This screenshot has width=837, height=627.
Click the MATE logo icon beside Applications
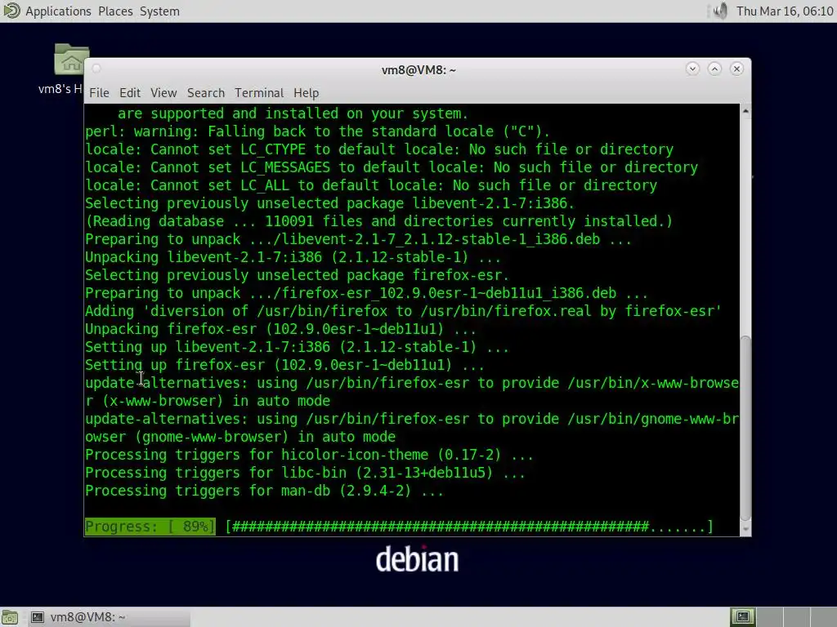[x=11, y=11]
